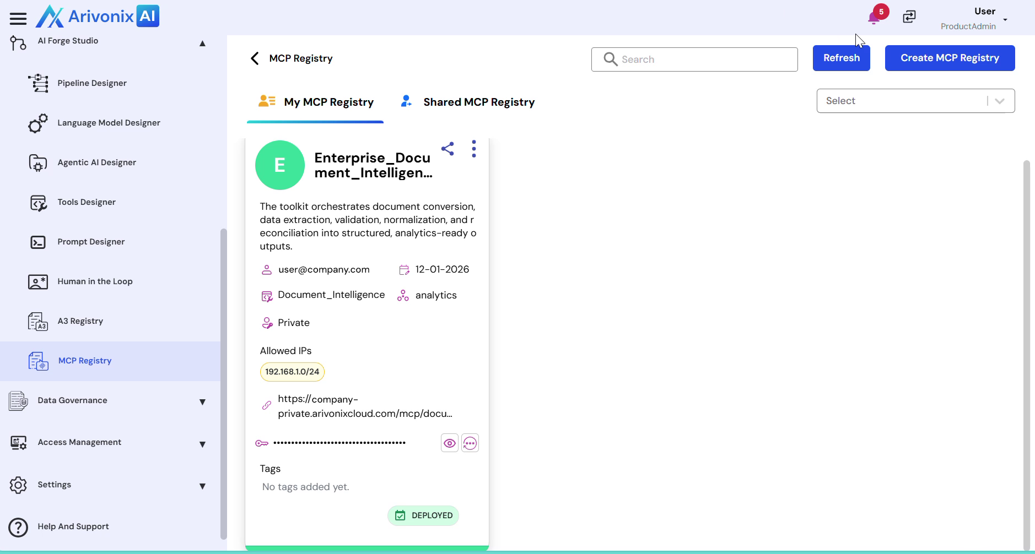Click the regenerate key icon
The height and width of the screenshot is (554, 1035).
(x=470, y=443)
